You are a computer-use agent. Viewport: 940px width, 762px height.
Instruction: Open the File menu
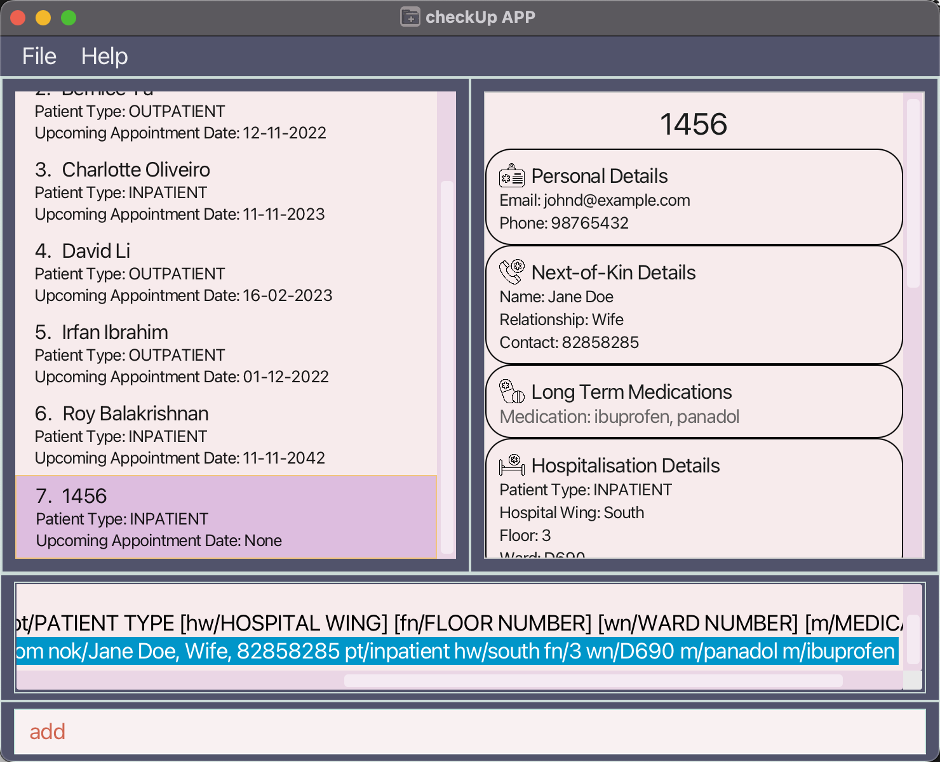click(39, 57)
